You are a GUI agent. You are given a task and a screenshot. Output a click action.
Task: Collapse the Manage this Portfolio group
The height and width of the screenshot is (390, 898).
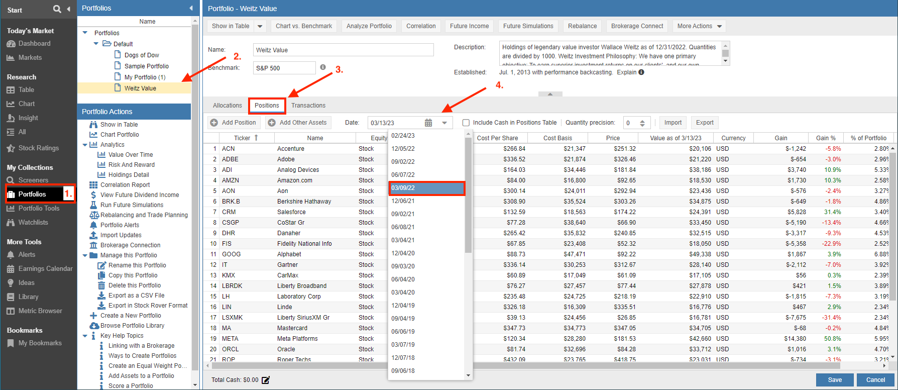click(x=85, y=255)
